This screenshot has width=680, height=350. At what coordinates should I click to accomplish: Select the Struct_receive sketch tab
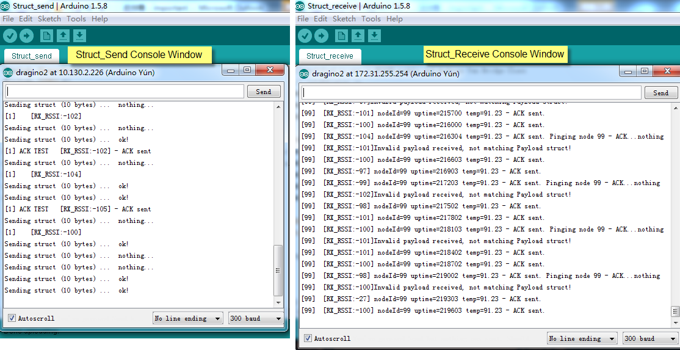pos(330,56)
